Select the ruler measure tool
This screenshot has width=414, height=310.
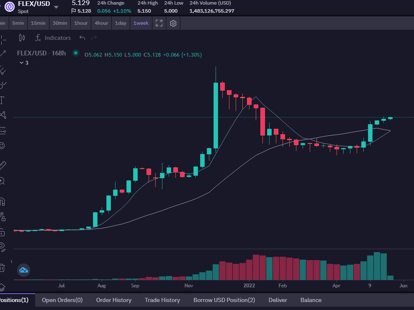[3, 165]
